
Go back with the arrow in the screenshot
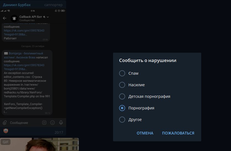5,18
